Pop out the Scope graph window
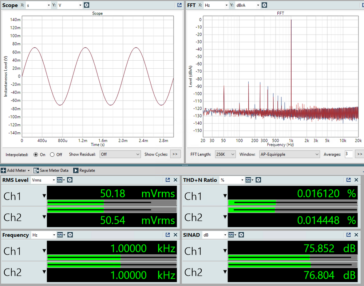This screenshot has height=286, width=364. pyautogui.click(x=179, y=5)
